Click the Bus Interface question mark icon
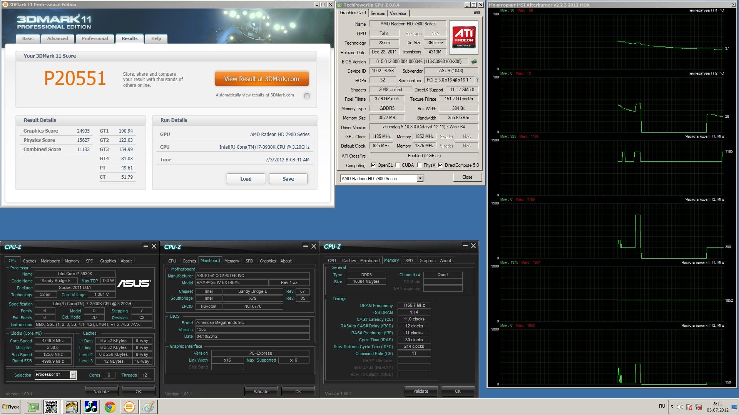 click(x=477, y=80)
